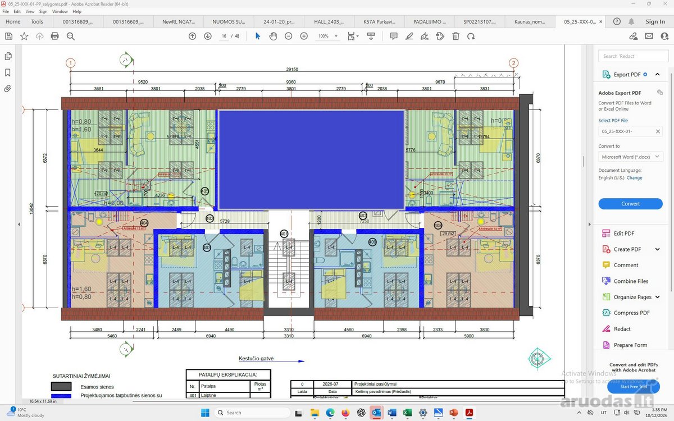
Task: Collapse the Export PDF section
Action: click(657, 74)
